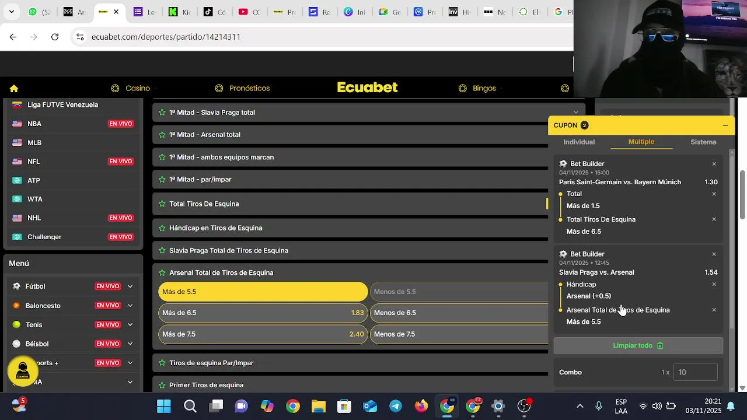Star the Tiros de esquina Par/Impar market

tap(162, 363)
